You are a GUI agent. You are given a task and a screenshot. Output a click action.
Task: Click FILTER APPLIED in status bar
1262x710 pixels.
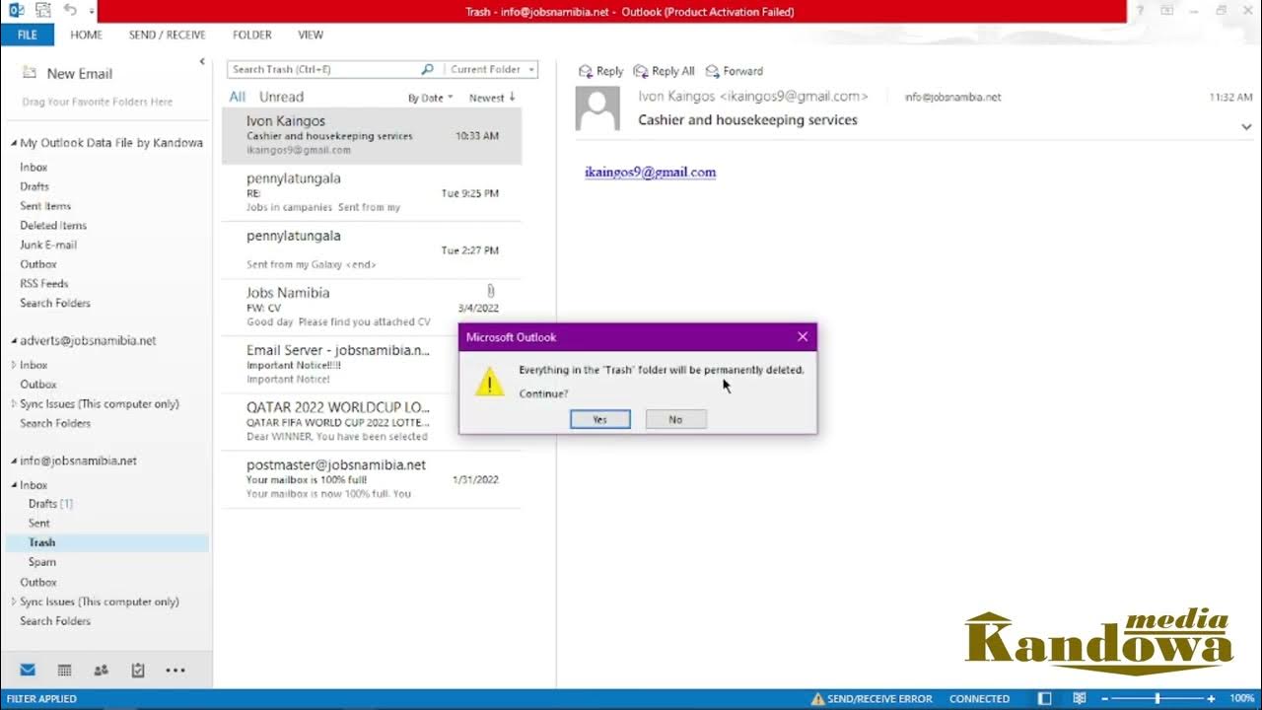click(x=41, y=698)
